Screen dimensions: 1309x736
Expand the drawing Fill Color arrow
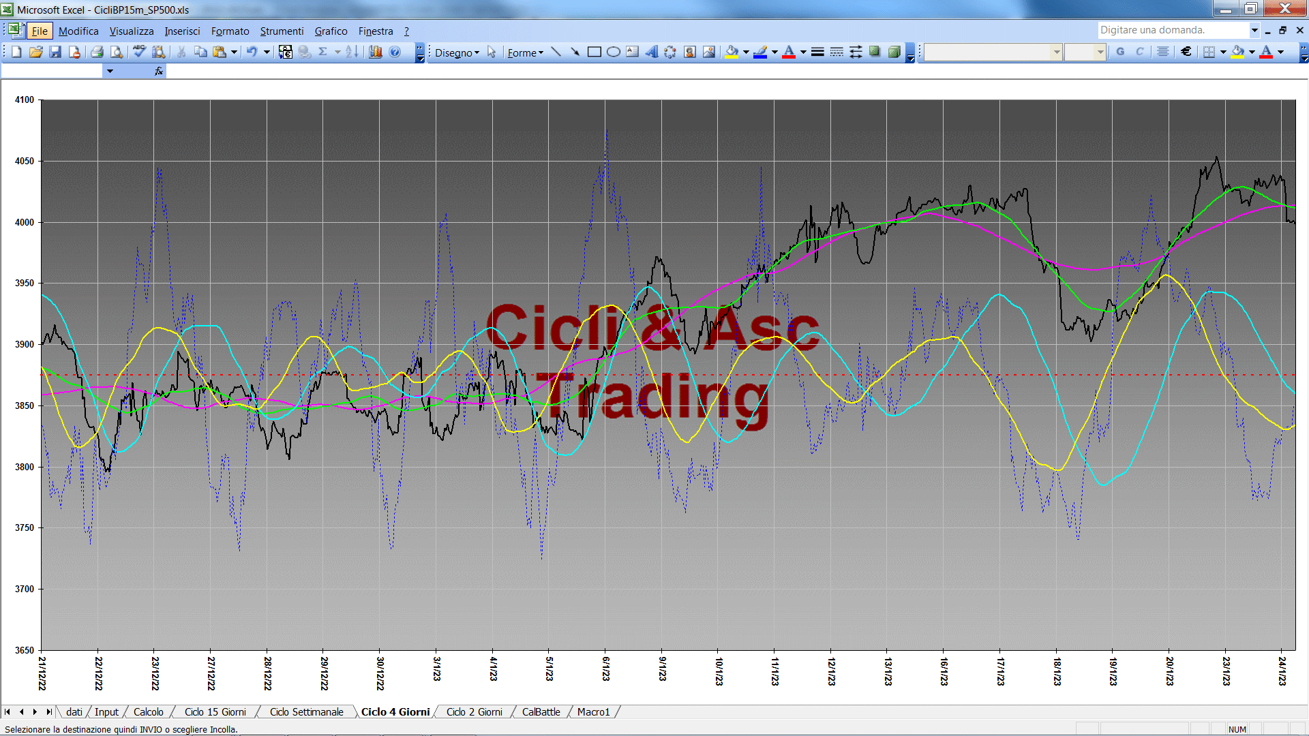tap(746, 52)
